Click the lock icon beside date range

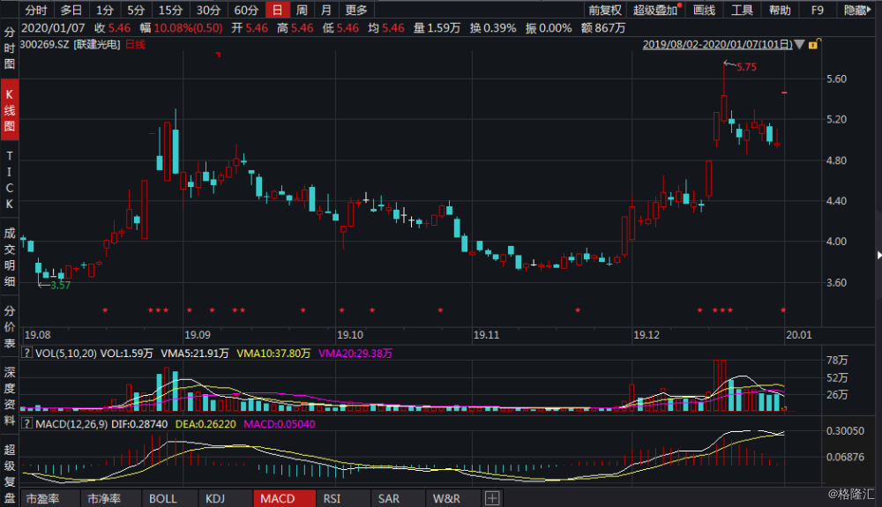[811, 44]
